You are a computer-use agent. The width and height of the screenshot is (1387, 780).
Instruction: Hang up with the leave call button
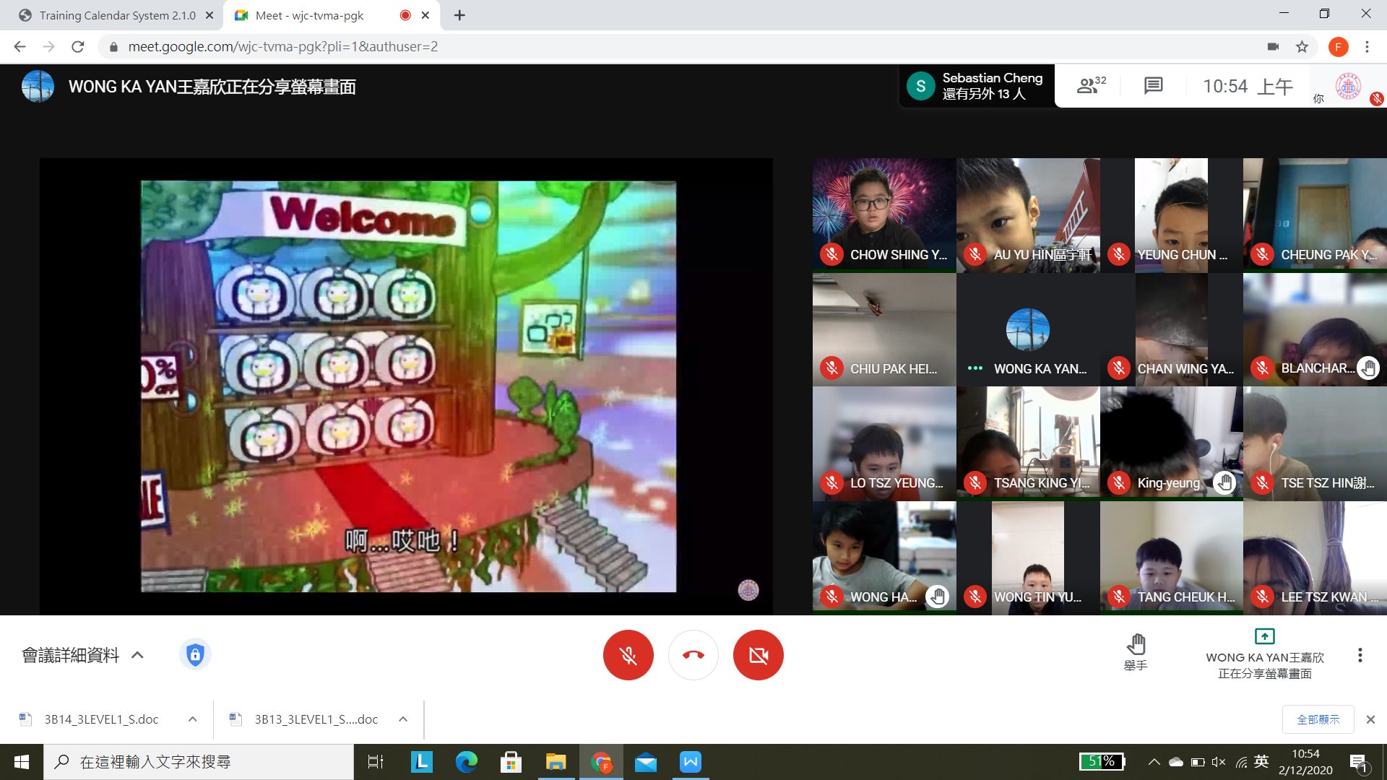693,655
